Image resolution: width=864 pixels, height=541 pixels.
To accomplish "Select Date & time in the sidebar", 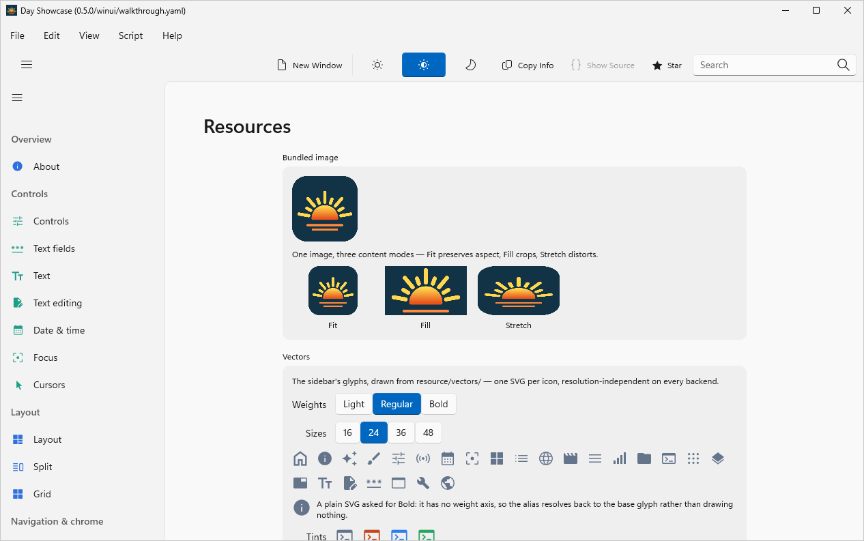I will [83, 330].
